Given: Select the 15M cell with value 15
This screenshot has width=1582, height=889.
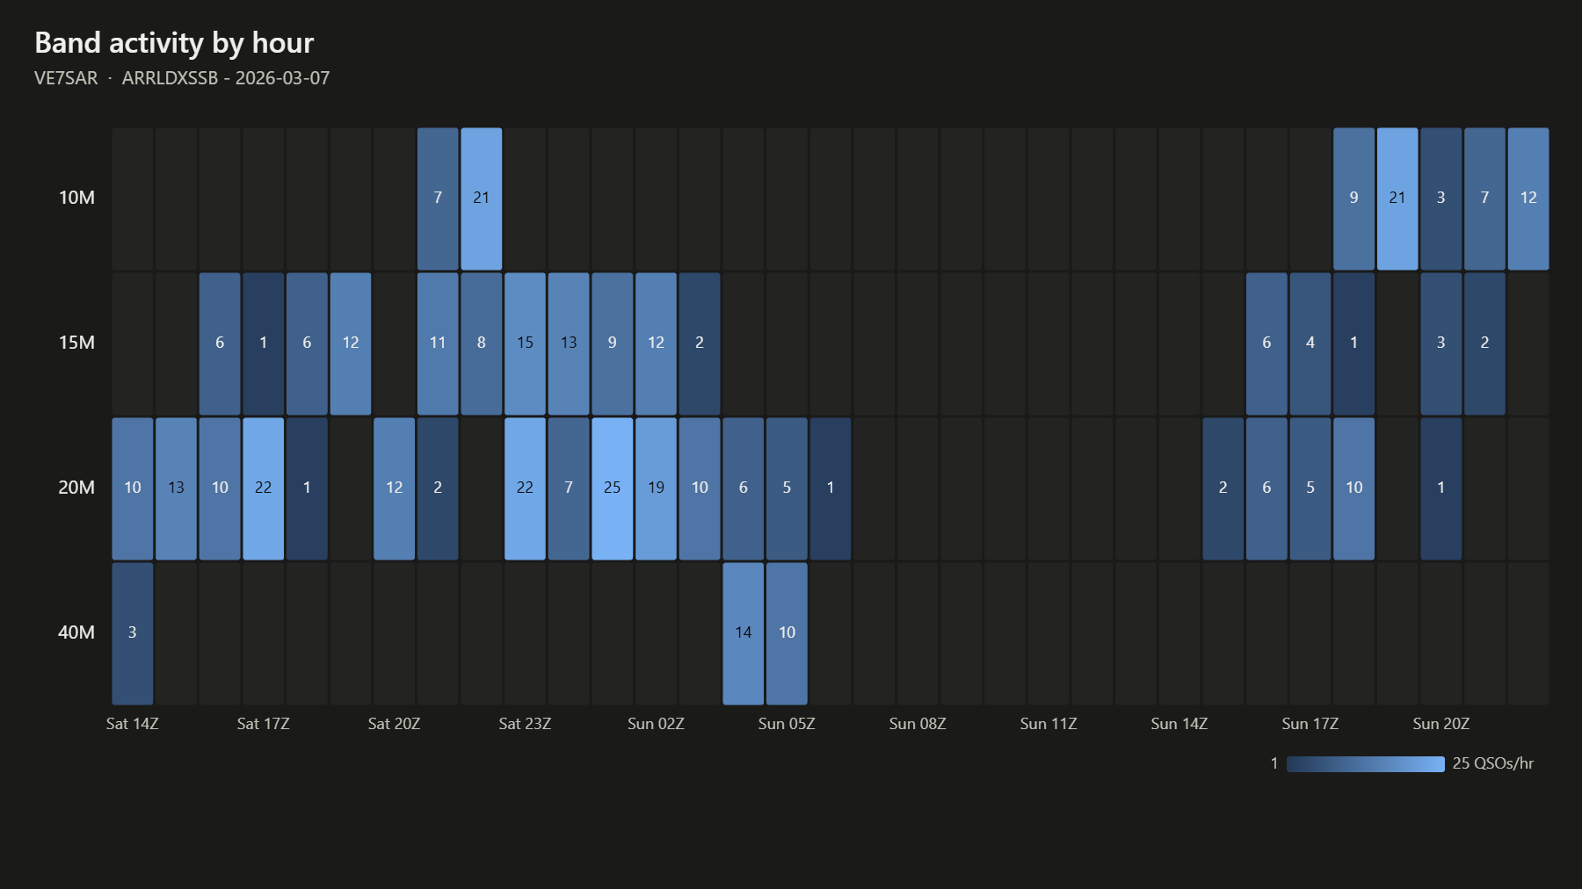Looking at the screenshot, I should [525, 343].
